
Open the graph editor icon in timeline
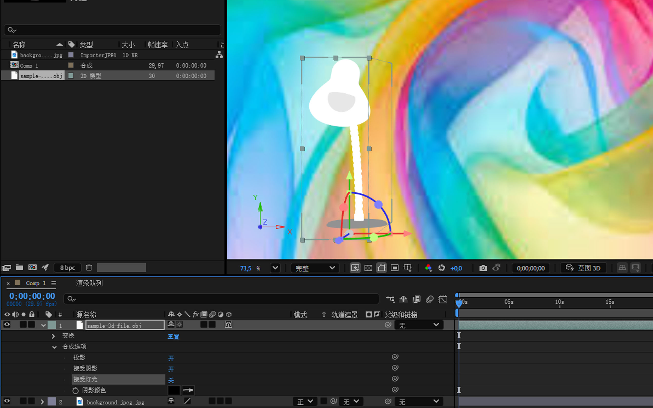(x=443, y=299)
